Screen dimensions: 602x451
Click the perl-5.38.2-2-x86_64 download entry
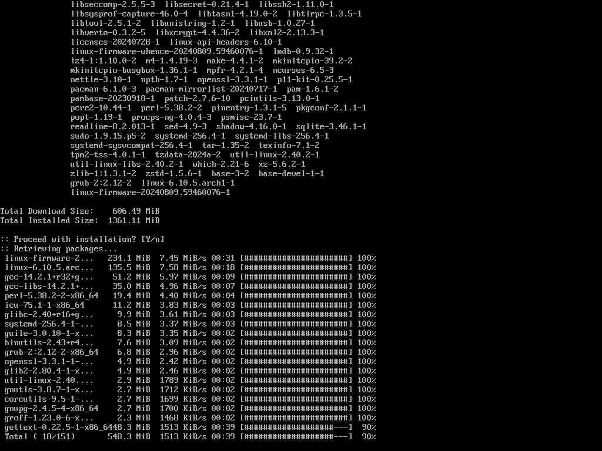52,296
